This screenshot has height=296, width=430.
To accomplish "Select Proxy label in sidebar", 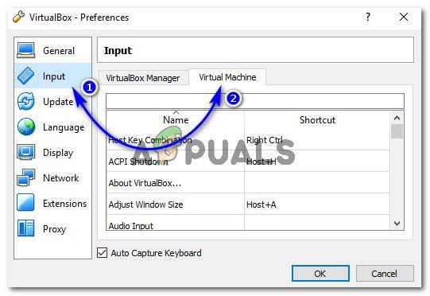I will click(54, 229).
